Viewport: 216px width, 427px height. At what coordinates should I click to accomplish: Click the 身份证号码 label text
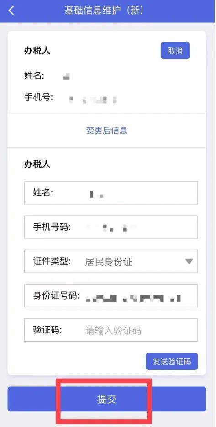point(56,296)
